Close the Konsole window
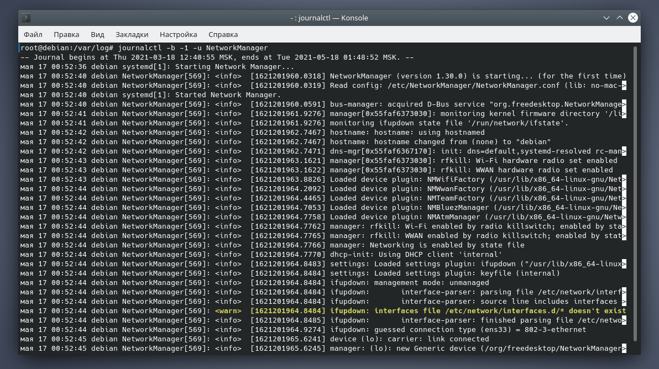 pyautogui.click(x=633, y=18)
